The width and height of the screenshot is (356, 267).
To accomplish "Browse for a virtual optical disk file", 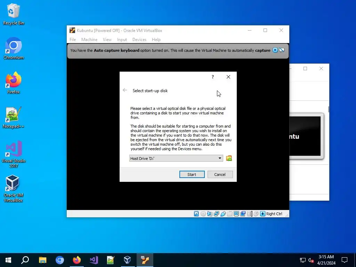I will click(x=229, y=158).
